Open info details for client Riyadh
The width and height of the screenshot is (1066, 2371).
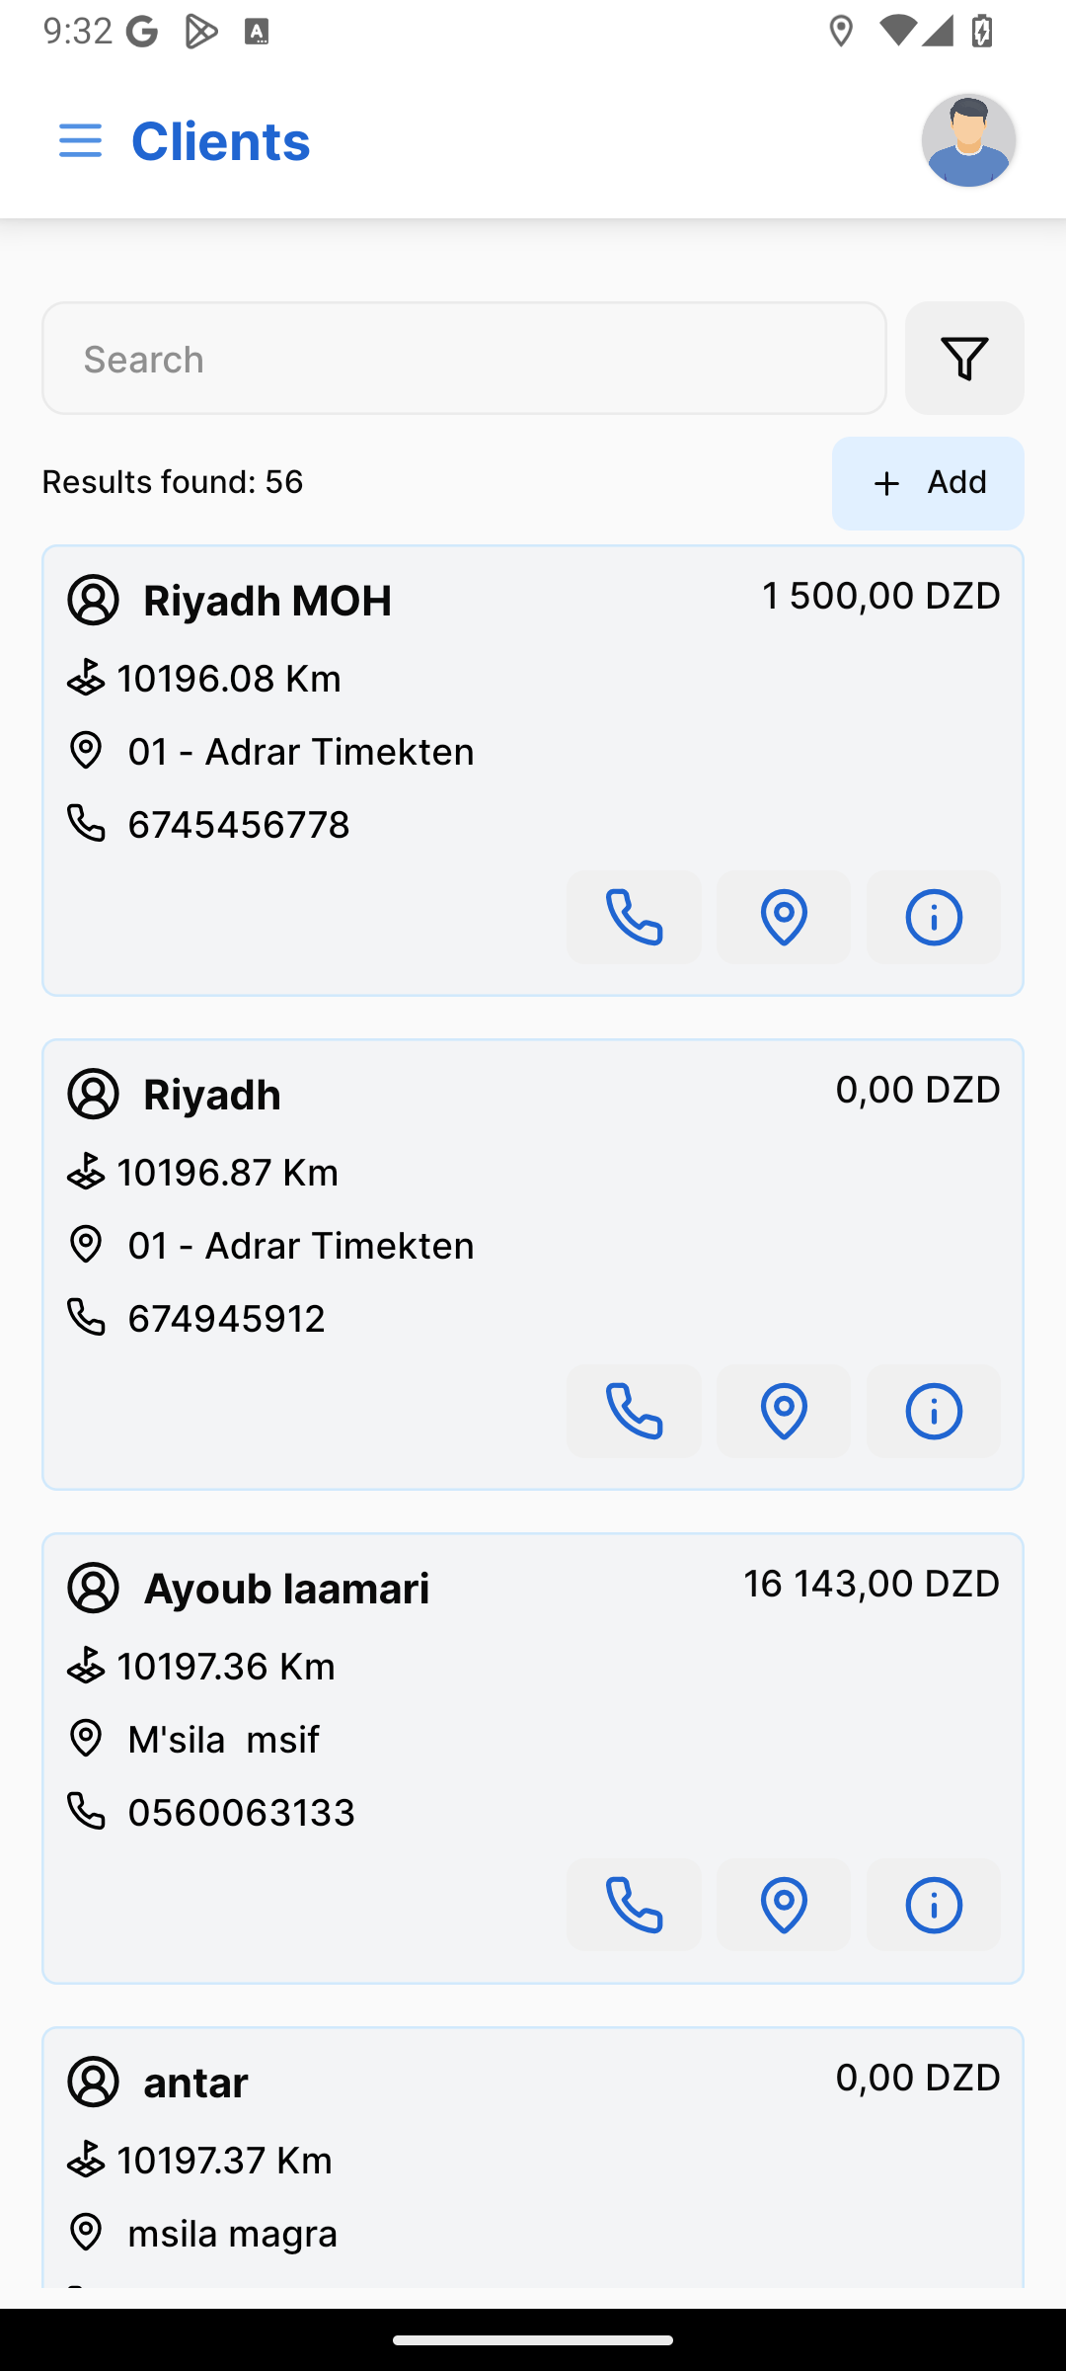[x=933, y=1411]
